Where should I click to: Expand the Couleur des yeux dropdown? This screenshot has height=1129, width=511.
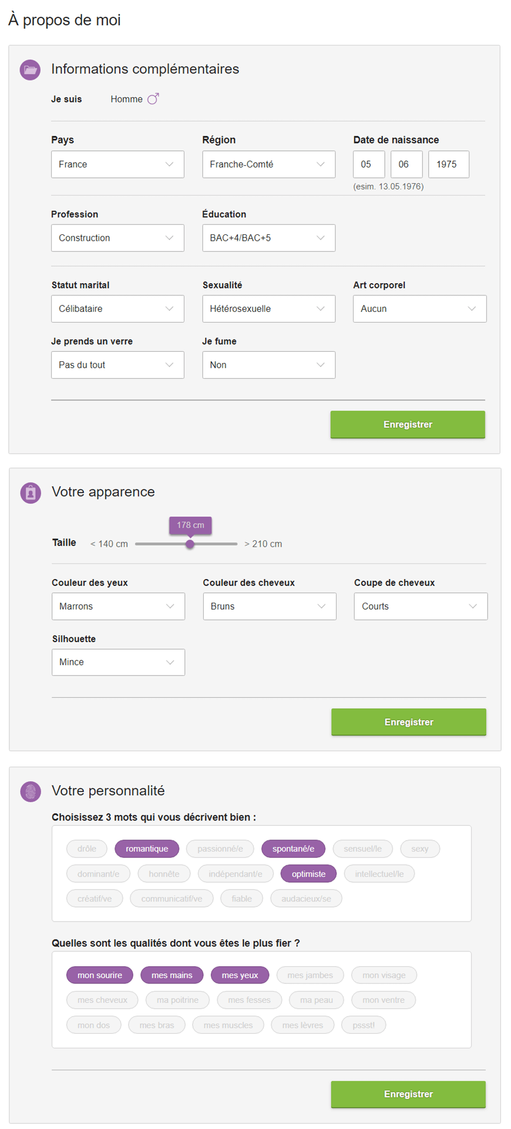click(118, 606)
